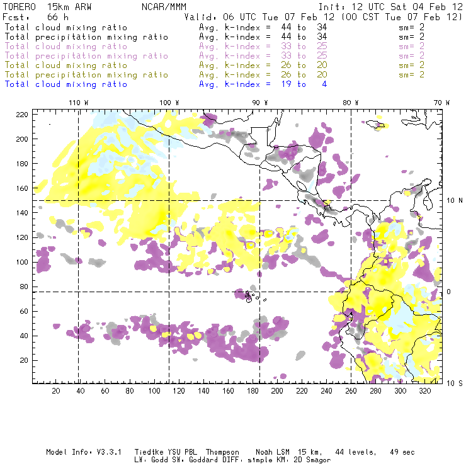The height and width of the screenshot is (466, 466).
Task: Click black 'Total precipitation mixing ratio' legend entry
Action: (86, 37)
